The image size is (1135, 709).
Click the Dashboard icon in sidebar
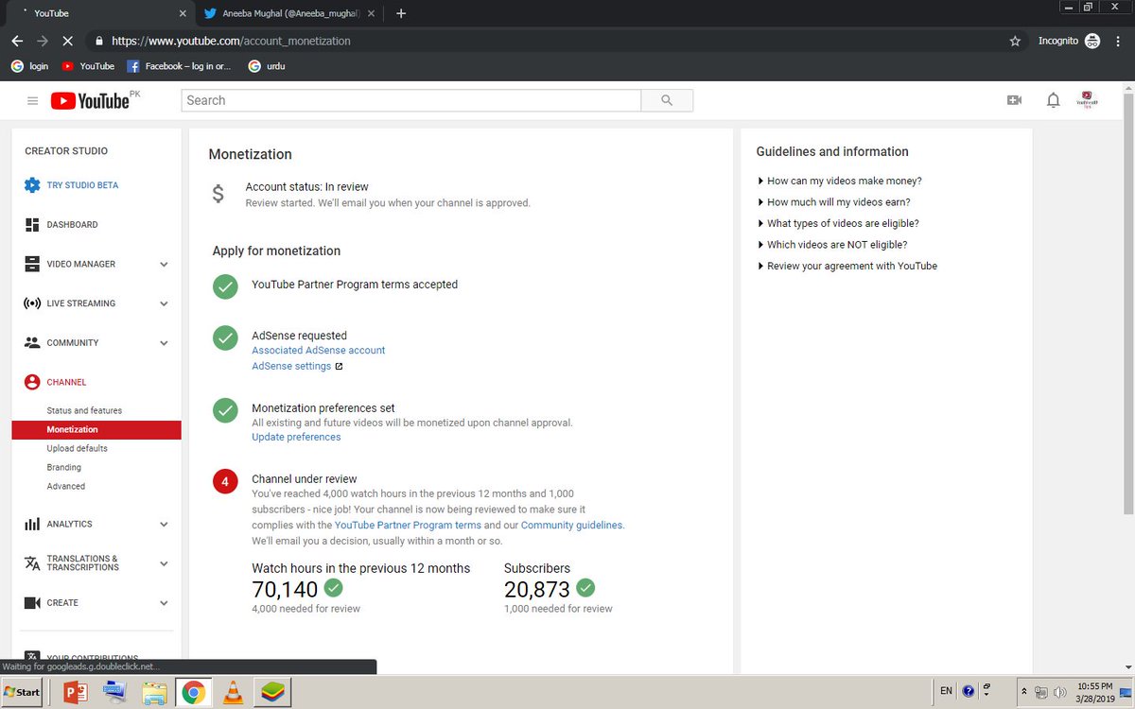(x=32, y=225)
